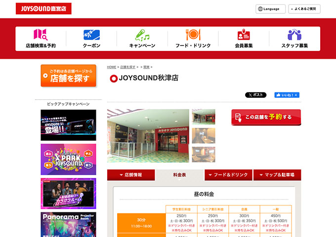This screenshot has width=336, height=237.
Task: Switch to the マップ&駐車場 tab
Action: (x=277, y=175)
